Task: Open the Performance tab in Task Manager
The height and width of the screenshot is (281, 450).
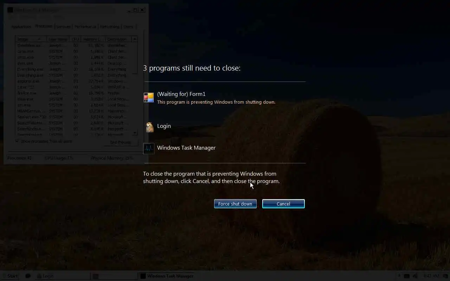Action: tap(85, 27)
